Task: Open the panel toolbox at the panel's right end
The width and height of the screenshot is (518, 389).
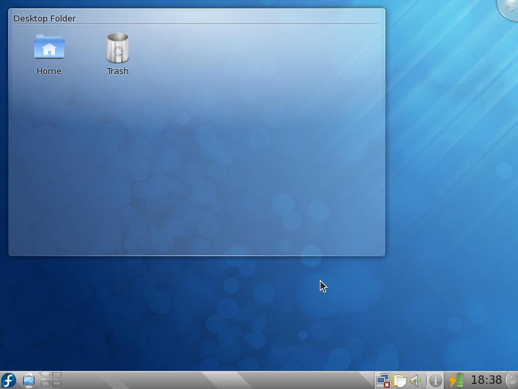Action: (x=512, y=381)
